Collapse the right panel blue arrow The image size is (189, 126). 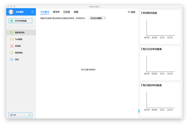[139, 111]
